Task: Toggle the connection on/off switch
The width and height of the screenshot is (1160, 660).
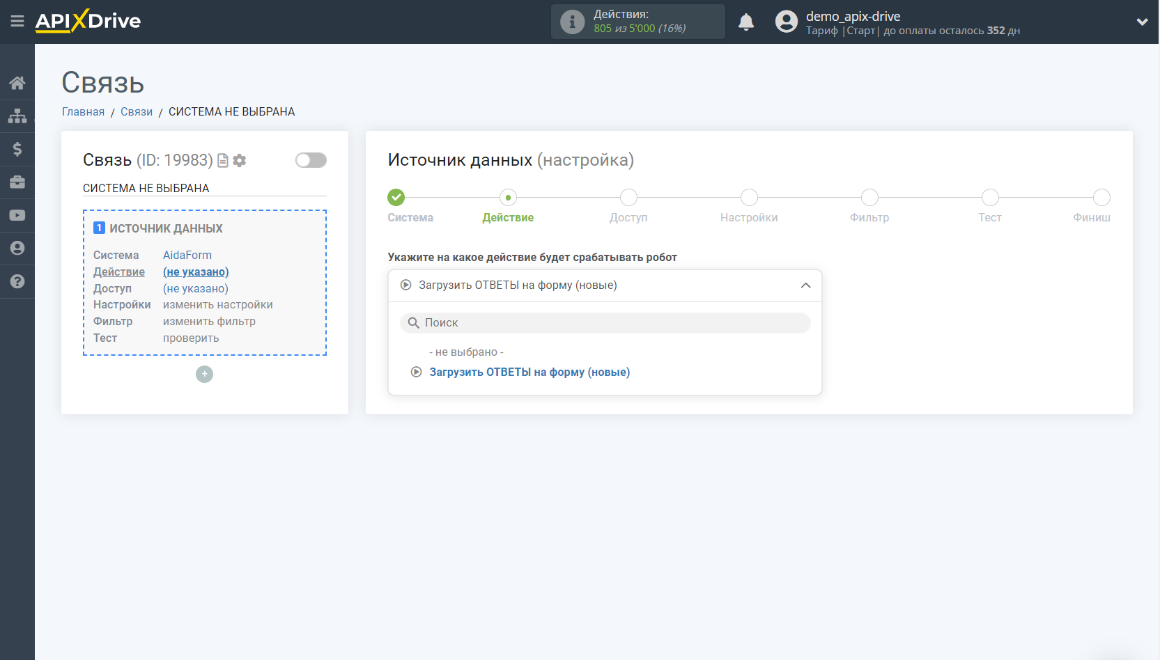Action: (x=311, y=160)
